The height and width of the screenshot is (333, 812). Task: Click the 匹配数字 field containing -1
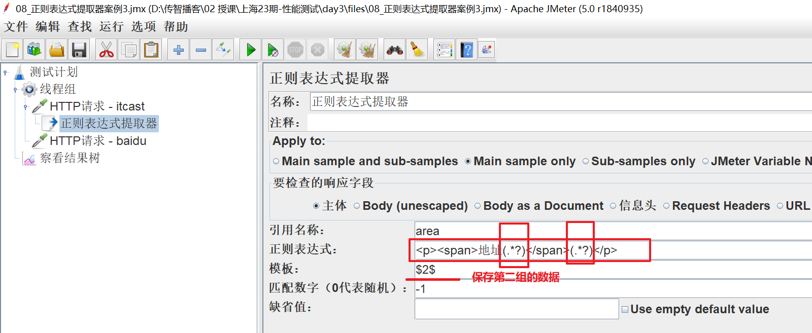point(613,289)
